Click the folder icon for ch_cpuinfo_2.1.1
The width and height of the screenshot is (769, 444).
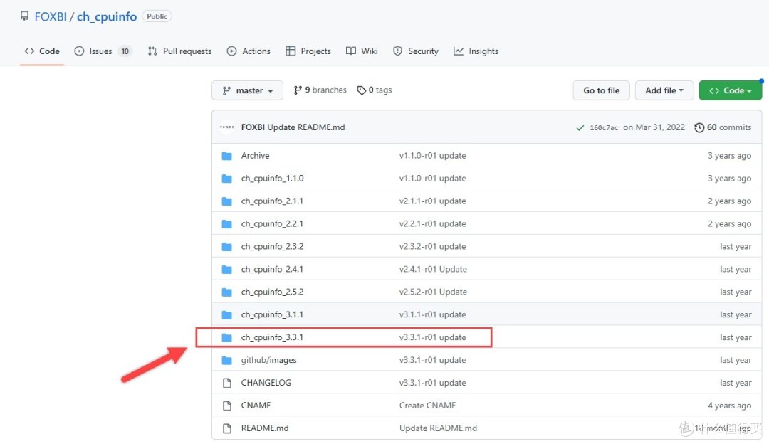point(226,201)
